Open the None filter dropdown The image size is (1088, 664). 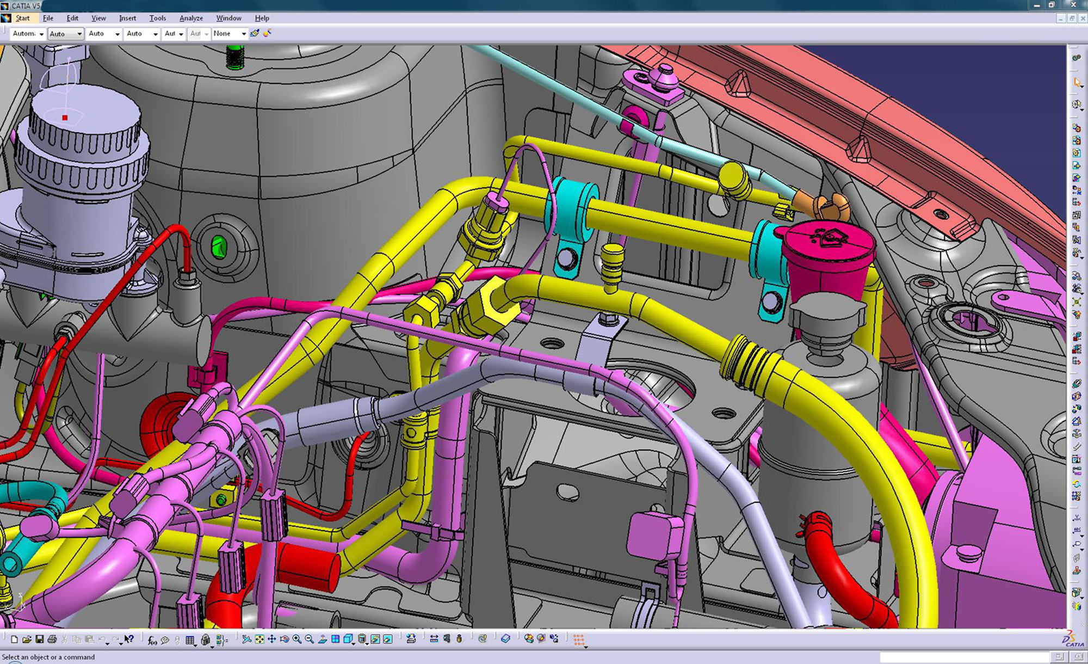[243, 33]
